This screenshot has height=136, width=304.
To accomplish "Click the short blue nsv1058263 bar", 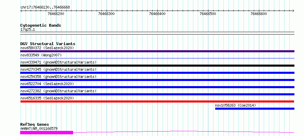I will click(255, 109).
